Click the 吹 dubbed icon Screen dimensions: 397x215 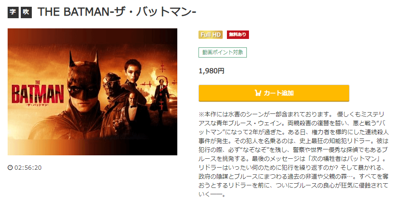pos(26,12)
